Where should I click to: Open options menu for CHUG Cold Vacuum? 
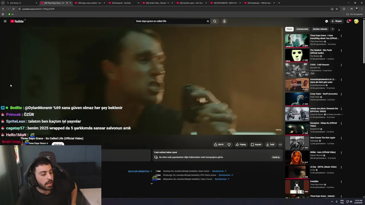click(341, 65)
